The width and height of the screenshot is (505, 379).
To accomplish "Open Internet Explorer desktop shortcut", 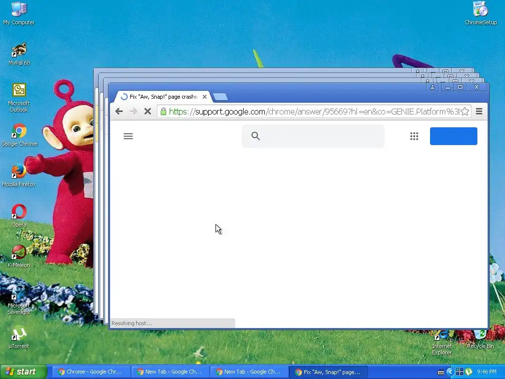I will click(x=441, y=343).
